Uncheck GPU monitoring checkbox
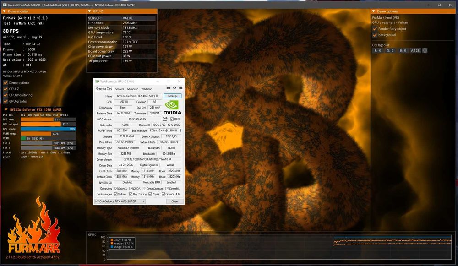This screenshot has height=266, width=458. pyautogui.click(x=5, y=95)
